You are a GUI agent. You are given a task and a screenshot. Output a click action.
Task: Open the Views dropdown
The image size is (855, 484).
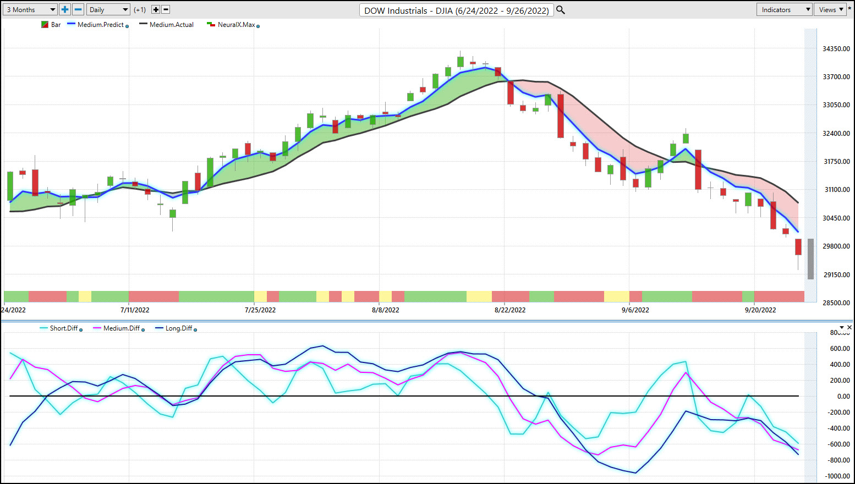point(831,9)
